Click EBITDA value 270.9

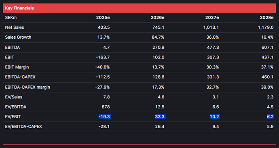click(159, 47)
